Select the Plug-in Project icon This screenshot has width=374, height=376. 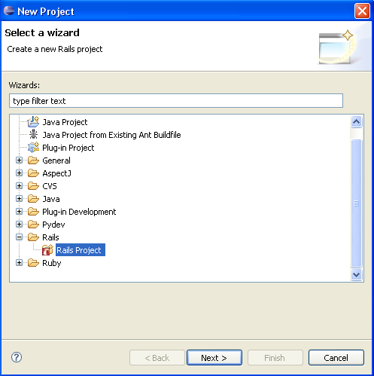[x=33, y=148]
